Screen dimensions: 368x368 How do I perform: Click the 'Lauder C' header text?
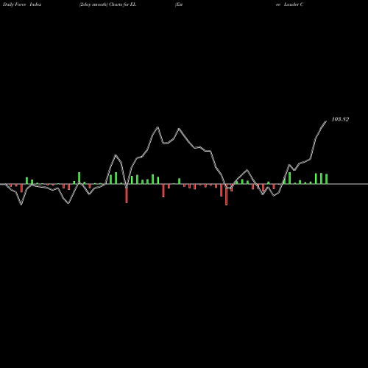pos(294,4)
